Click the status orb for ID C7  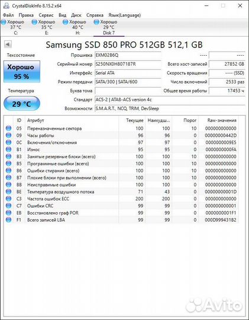click(x=8, y=206)
